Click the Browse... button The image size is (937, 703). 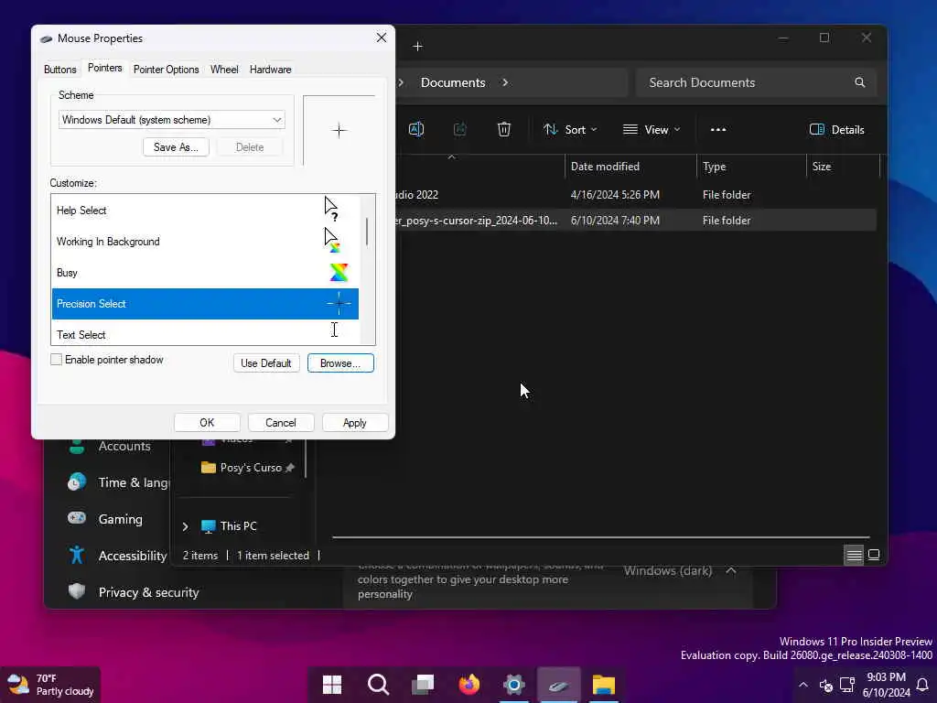(340, 362)
